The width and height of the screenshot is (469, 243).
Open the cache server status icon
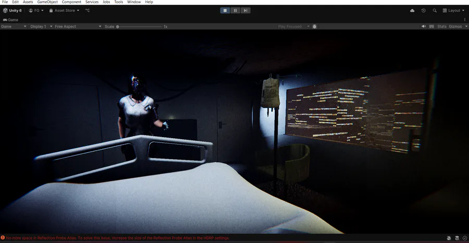point(457,238)
